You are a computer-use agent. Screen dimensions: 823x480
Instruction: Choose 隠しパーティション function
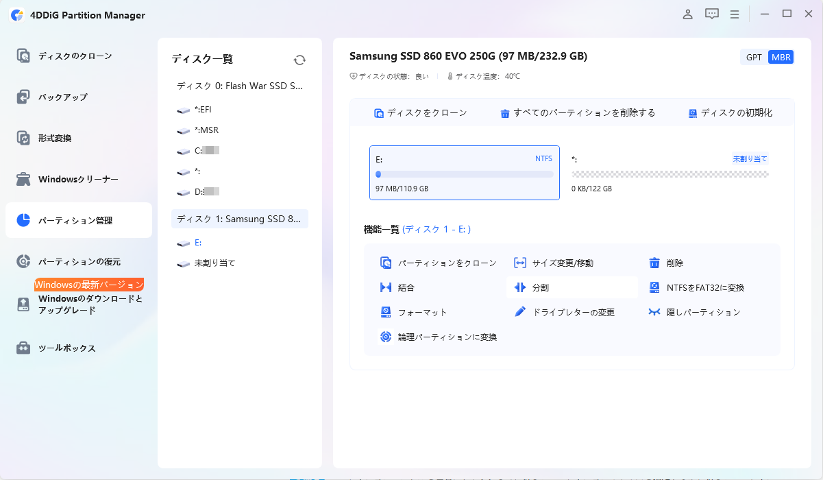695,312
